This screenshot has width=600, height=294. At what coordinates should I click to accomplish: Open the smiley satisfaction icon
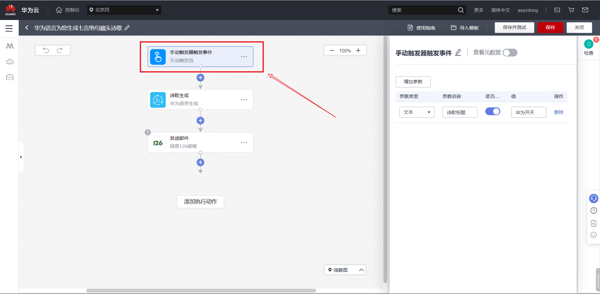[x=594, y=235]
